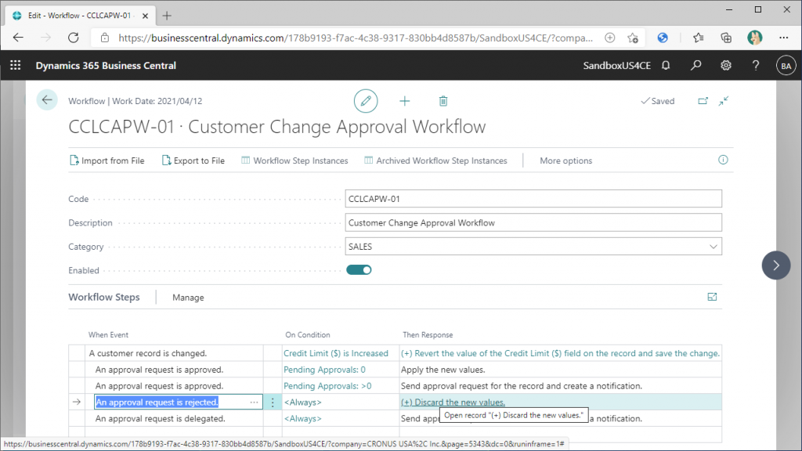Open the settings gear menu
Screen dimensions: 802x451
726,66
